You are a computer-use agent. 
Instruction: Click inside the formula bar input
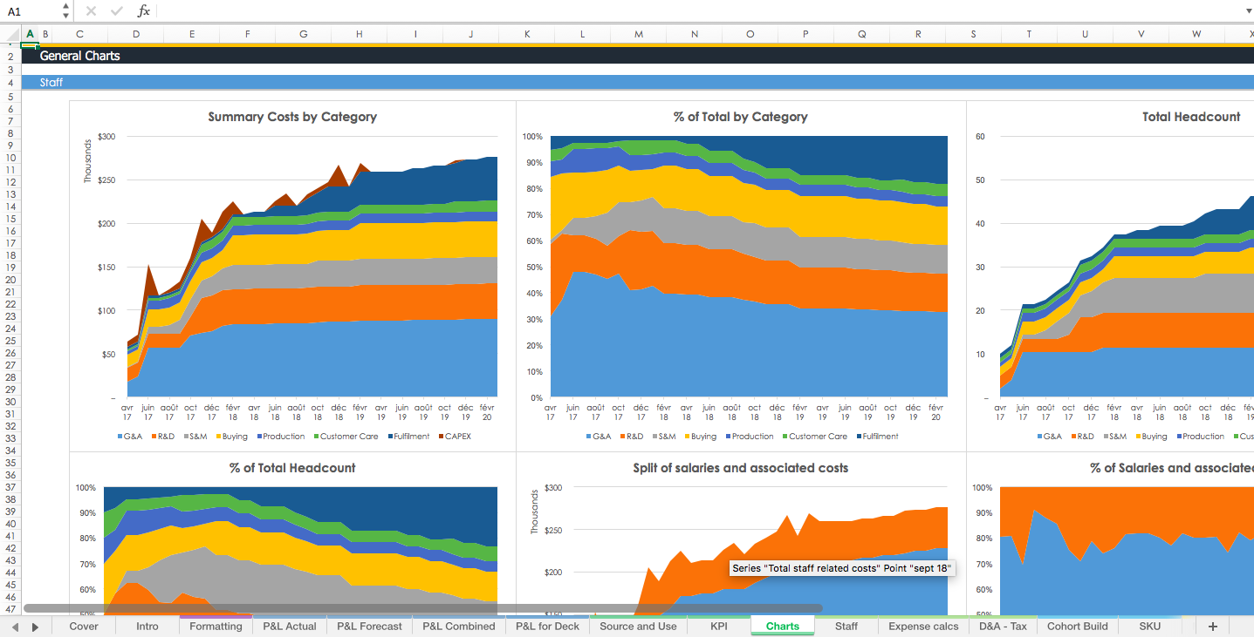click(698, 11)
